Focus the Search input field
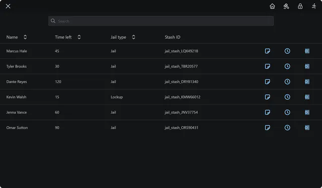 pos(161,21)
